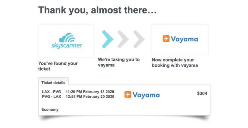248x128 pixels.
Task: Click "Now complete your booking with vayama"
Action: 175,62
